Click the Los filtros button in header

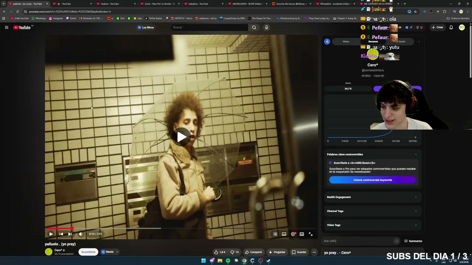pyautogui.click(x=146, y=27)
